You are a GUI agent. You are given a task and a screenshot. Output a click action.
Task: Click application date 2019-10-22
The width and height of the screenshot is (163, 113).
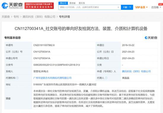[x=128, y=45]
